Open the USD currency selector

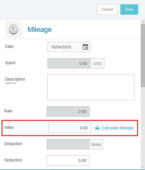pyautogui.click(x=97, y=63)
